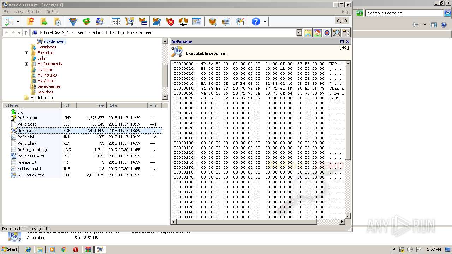This screenshot has width=452, height=254.
Task: Click the beach folder icon near address bar
Action: [308, 33]
